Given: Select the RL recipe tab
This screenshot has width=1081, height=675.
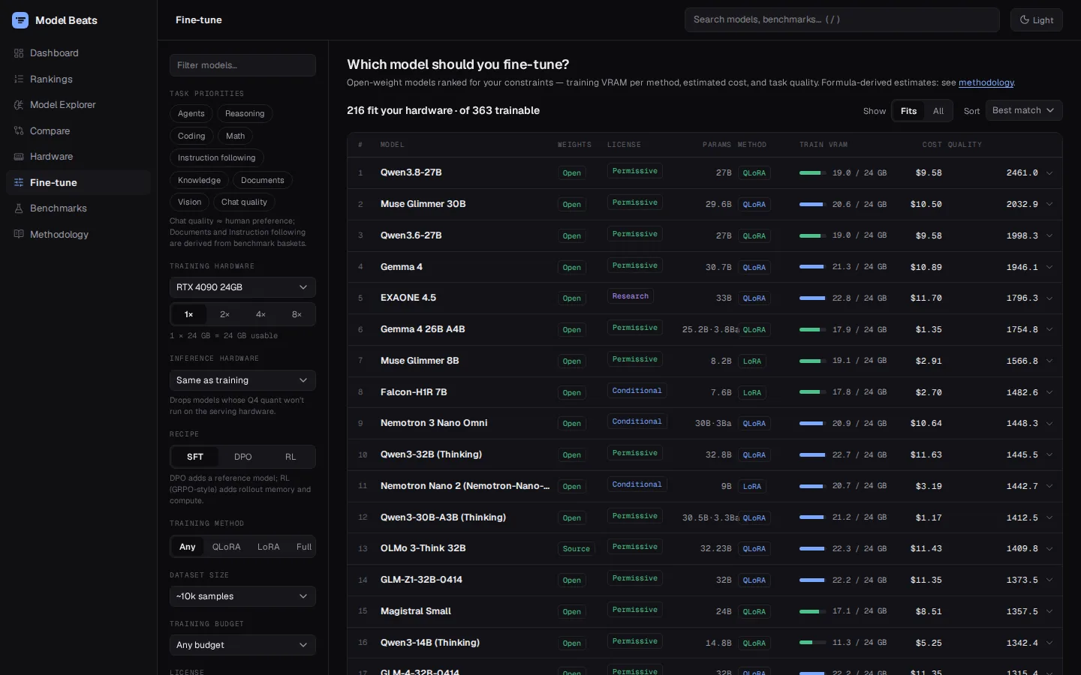Looking at the screenshot, I should (x=291, y=457).
